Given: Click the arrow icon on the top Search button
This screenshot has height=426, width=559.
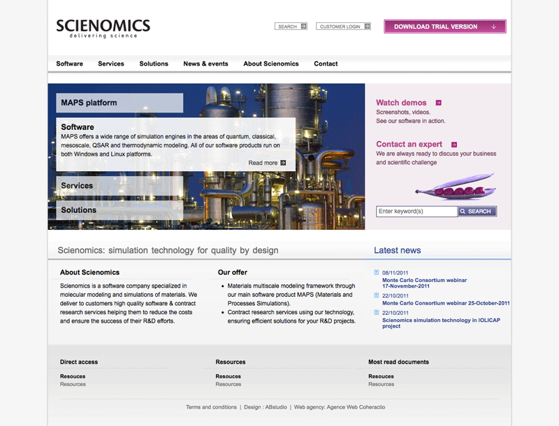Looking at the screenshot, I should coord(303,27).
